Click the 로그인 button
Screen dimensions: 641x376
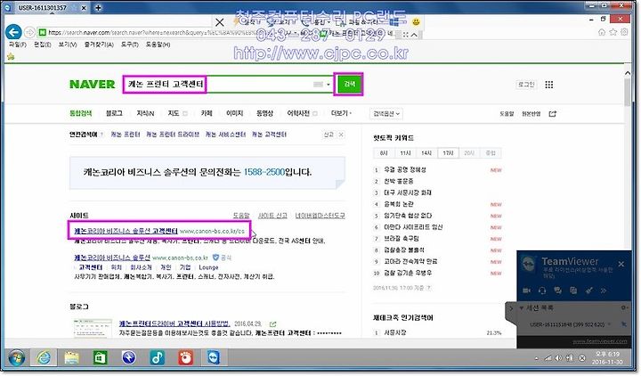tap(526, 85)
